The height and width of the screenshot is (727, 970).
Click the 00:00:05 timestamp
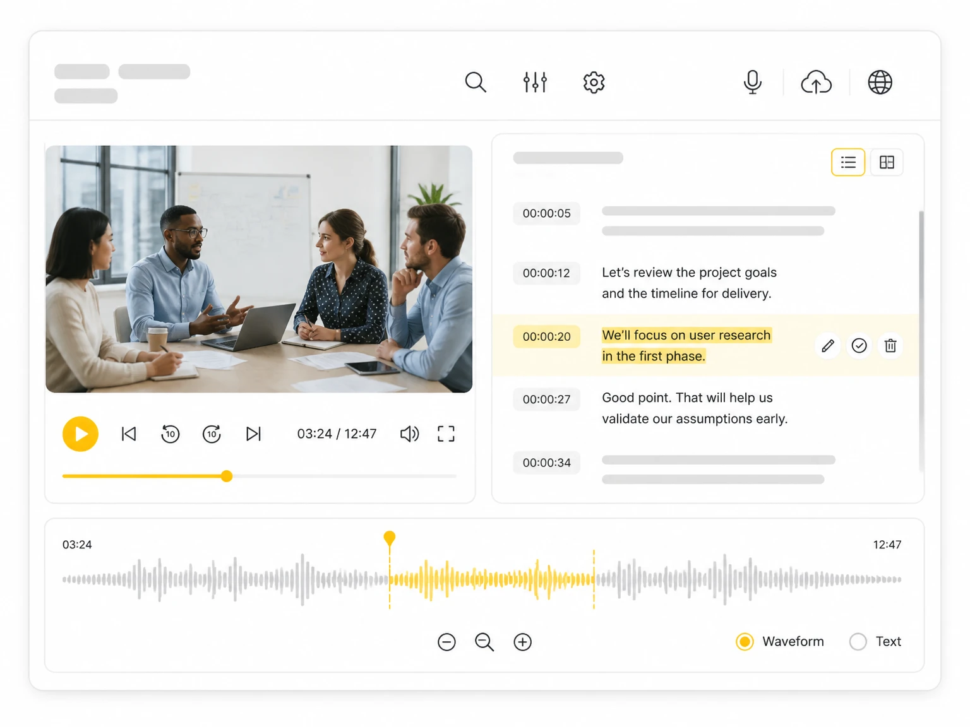[546, 213]
